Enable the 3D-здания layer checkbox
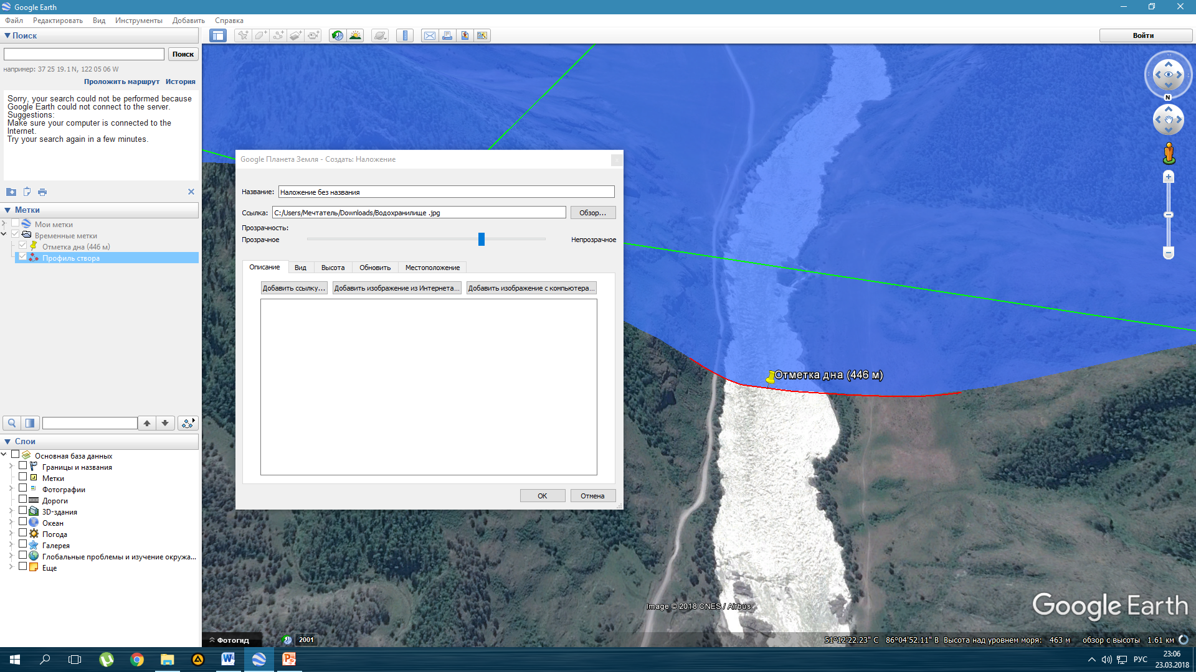 pos(22,510)
